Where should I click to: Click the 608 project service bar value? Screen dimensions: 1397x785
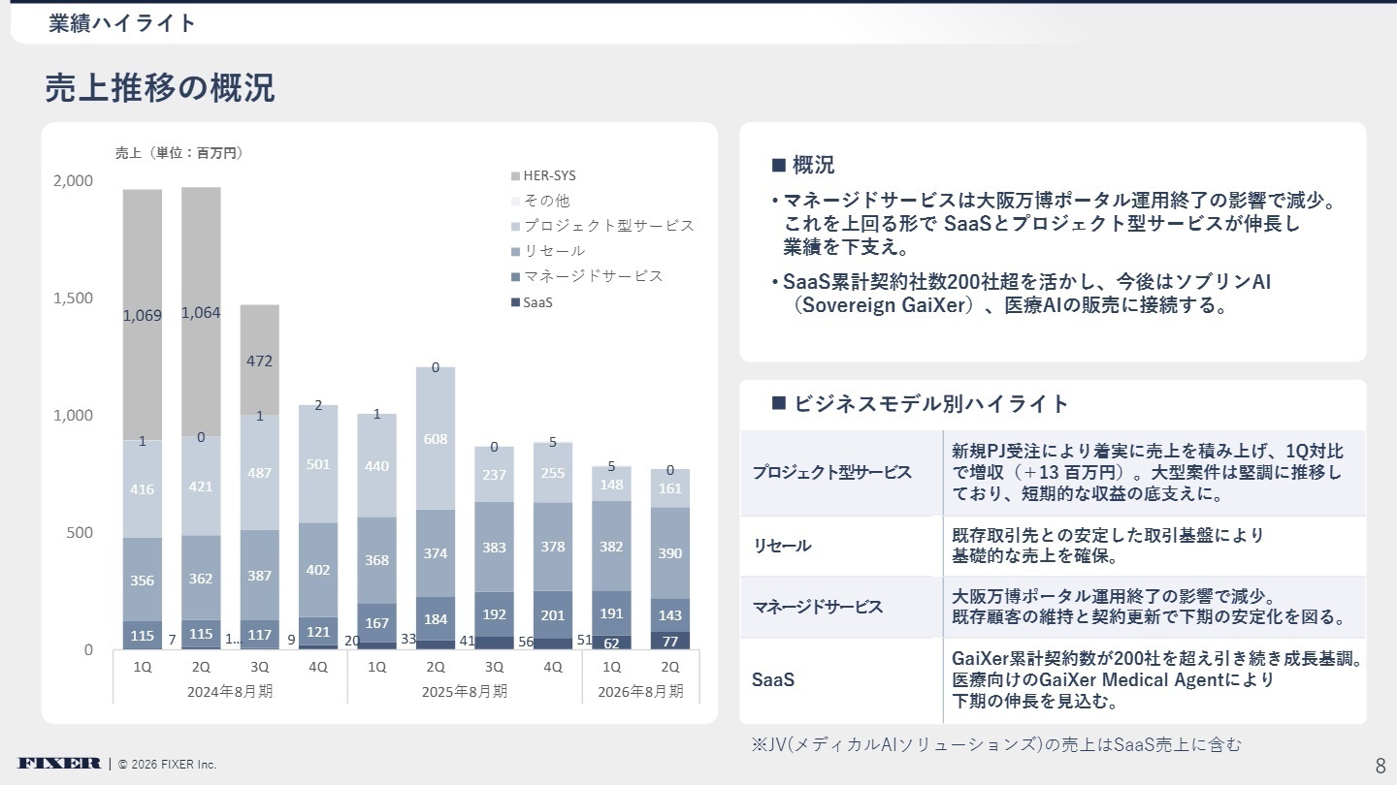[436, 440]
